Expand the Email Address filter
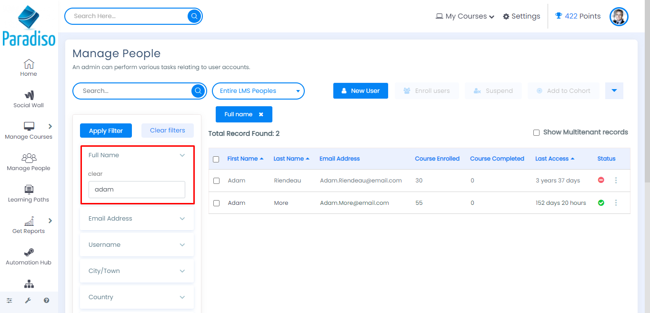The width and height of the screenshot is (650, 313). tap(137, 219)
